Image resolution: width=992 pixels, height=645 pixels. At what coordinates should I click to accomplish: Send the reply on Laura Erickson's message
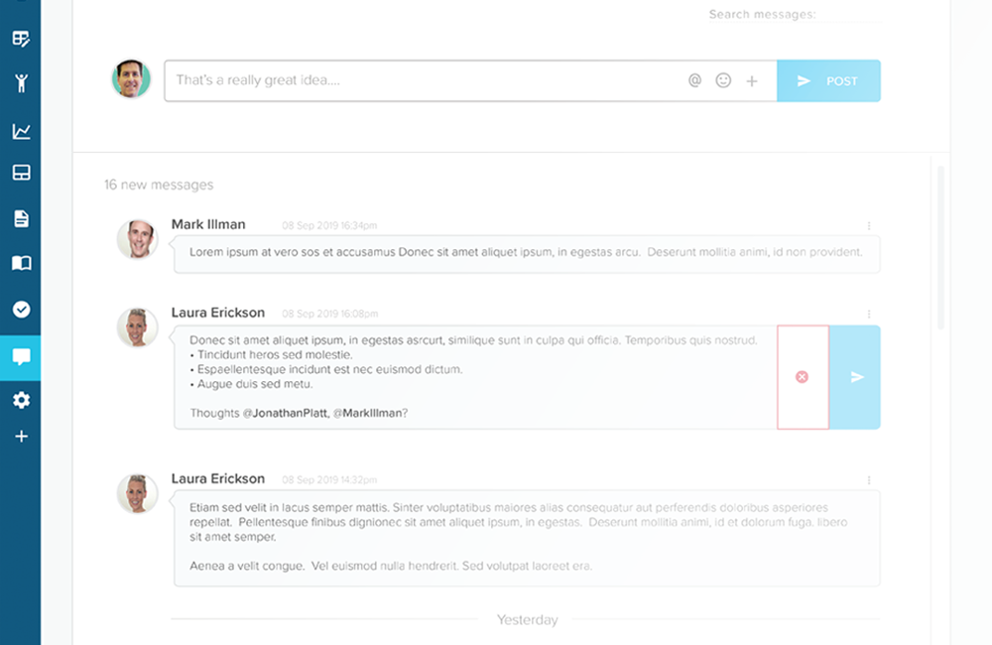tap(856, 377)
